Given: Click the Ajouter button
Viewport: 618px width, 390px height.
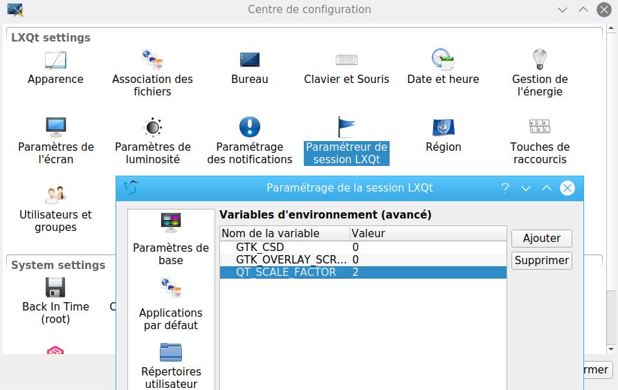Looking at the screenshot, I should (x=542, y=239).
